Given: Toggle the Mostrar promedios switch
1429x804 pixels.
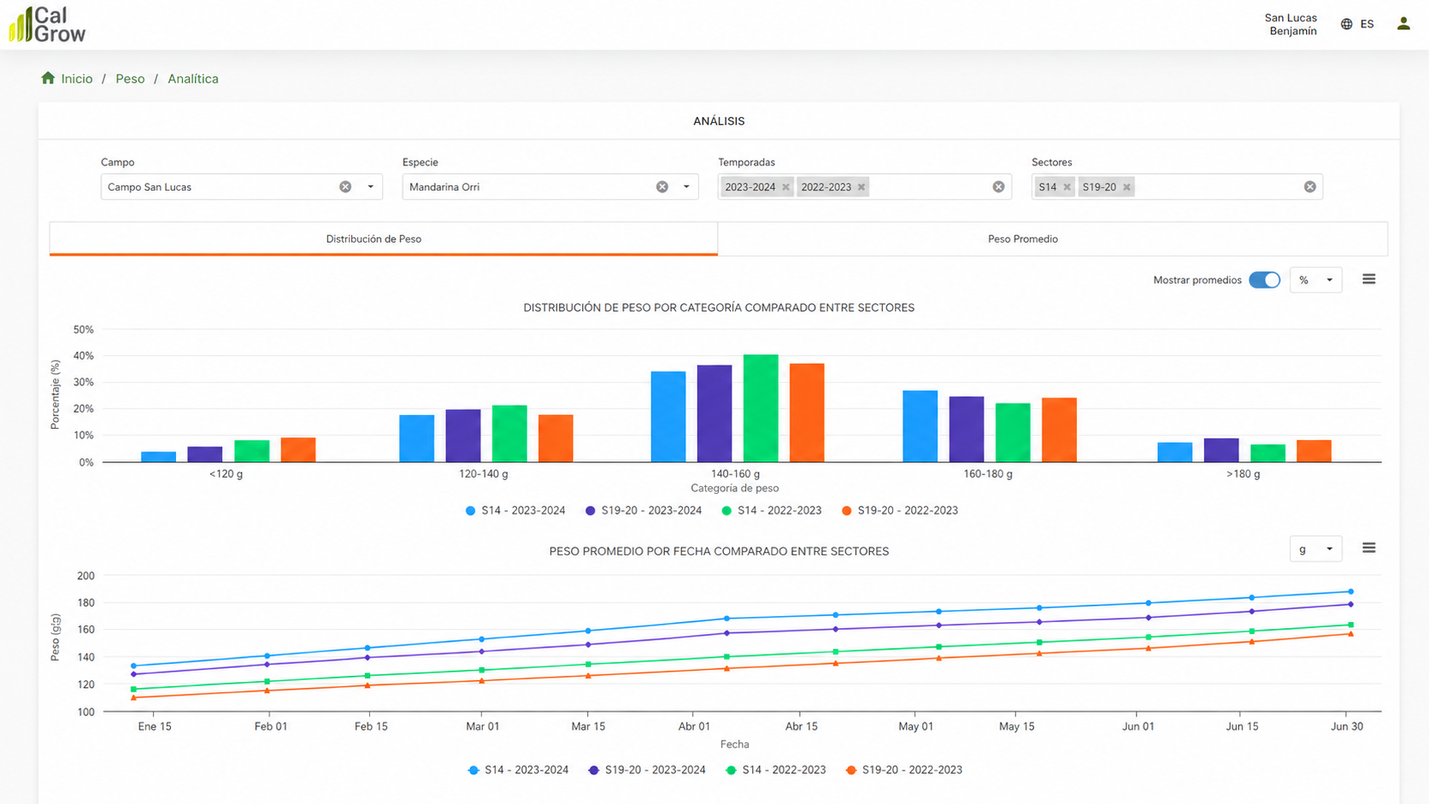Looking at the screenshot, I should tap(1265, 280).
